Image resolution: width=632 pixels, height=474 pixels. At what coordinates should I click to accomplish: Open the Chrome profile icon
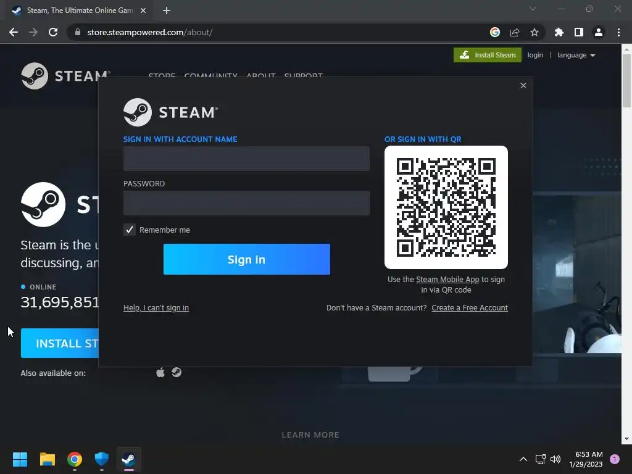coord(599,32)
